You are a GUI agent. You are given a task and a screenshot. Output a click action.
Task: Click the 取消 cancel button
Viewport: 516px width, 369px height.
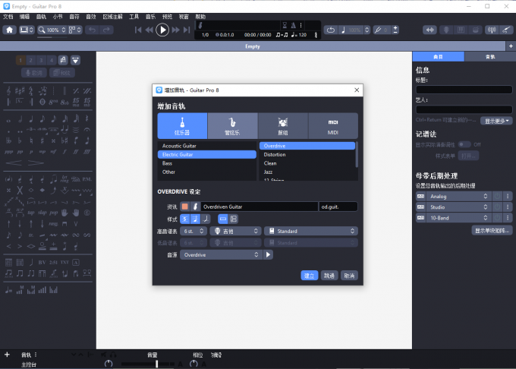pyautogui.click(x=349, y=276)
